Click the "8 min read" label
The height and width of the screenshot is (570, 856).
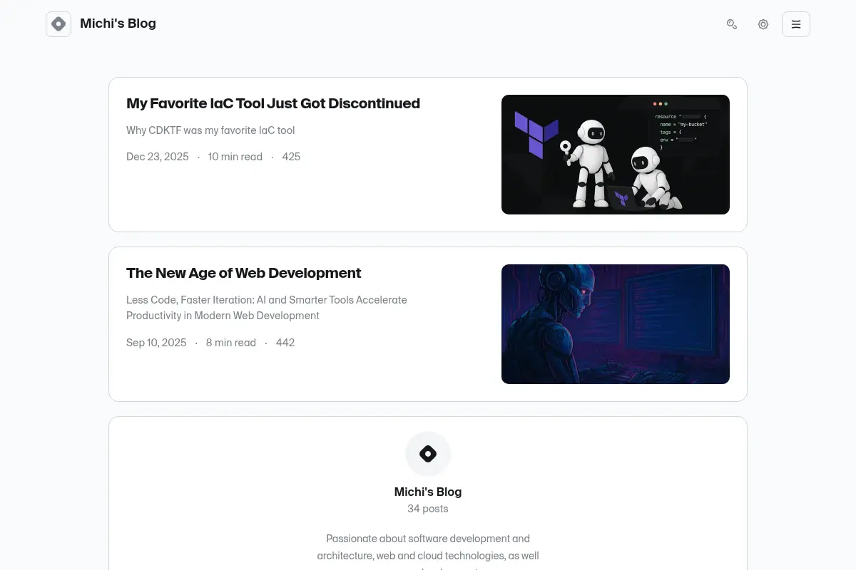pyautogui.click(x=231, y=343)
